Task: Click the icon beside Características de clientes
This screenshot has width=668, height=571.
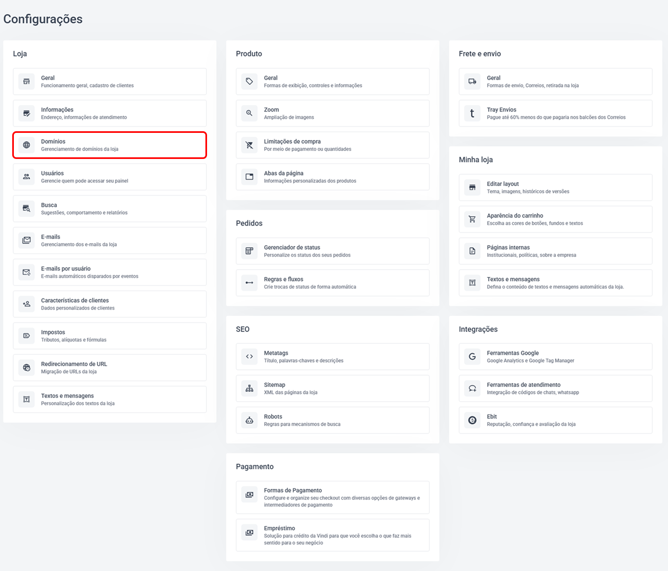Action: (x=26, y=304)
